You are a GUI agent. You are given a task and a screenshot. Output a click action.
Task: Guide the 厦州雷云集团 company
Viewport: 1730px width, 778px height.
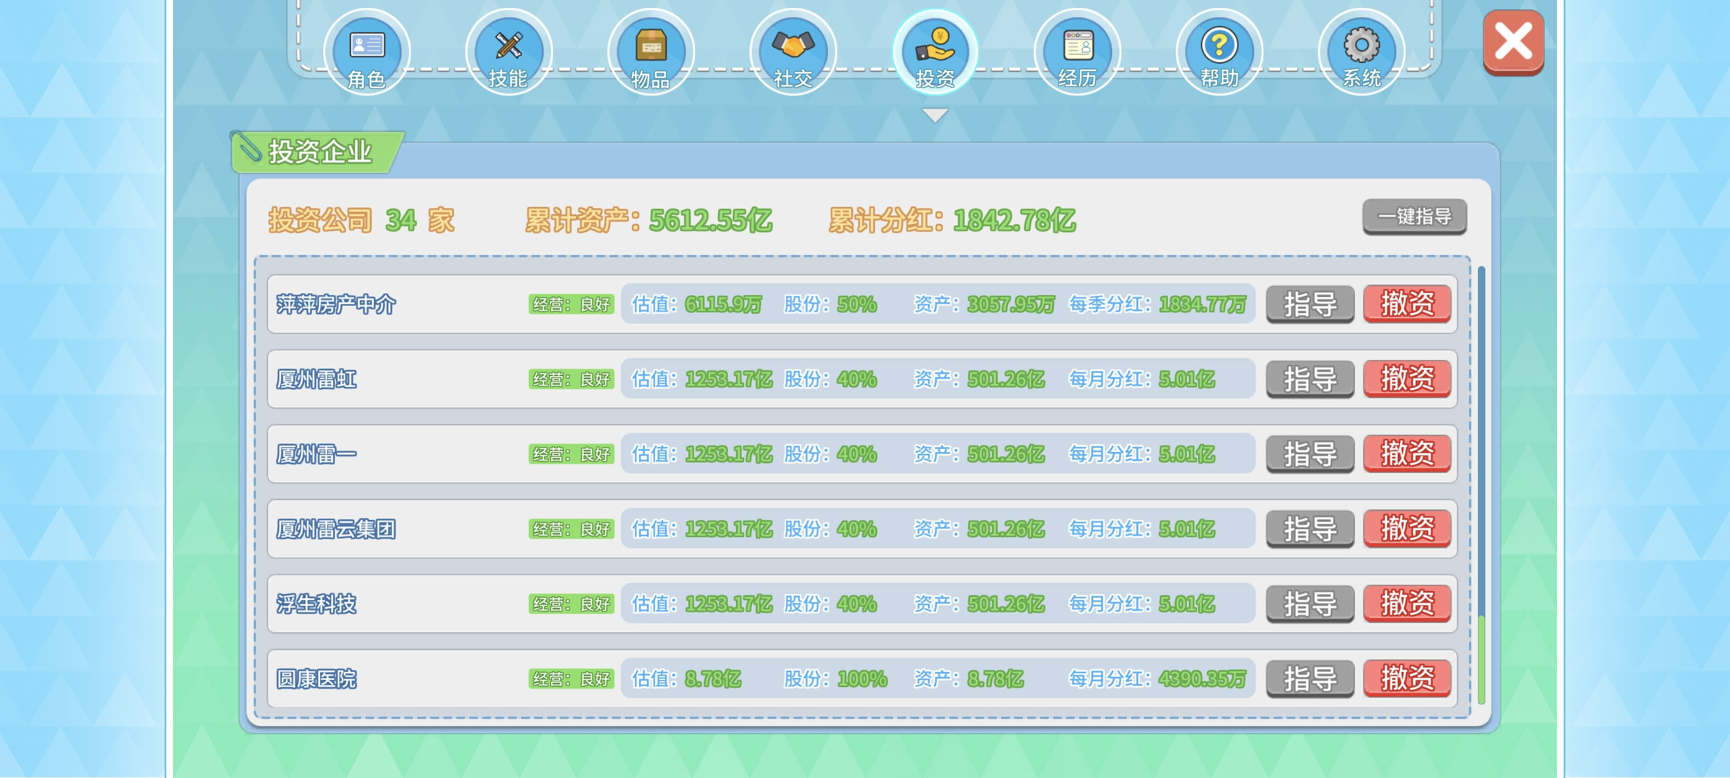pyautogui.click(x=1310, y=529)
